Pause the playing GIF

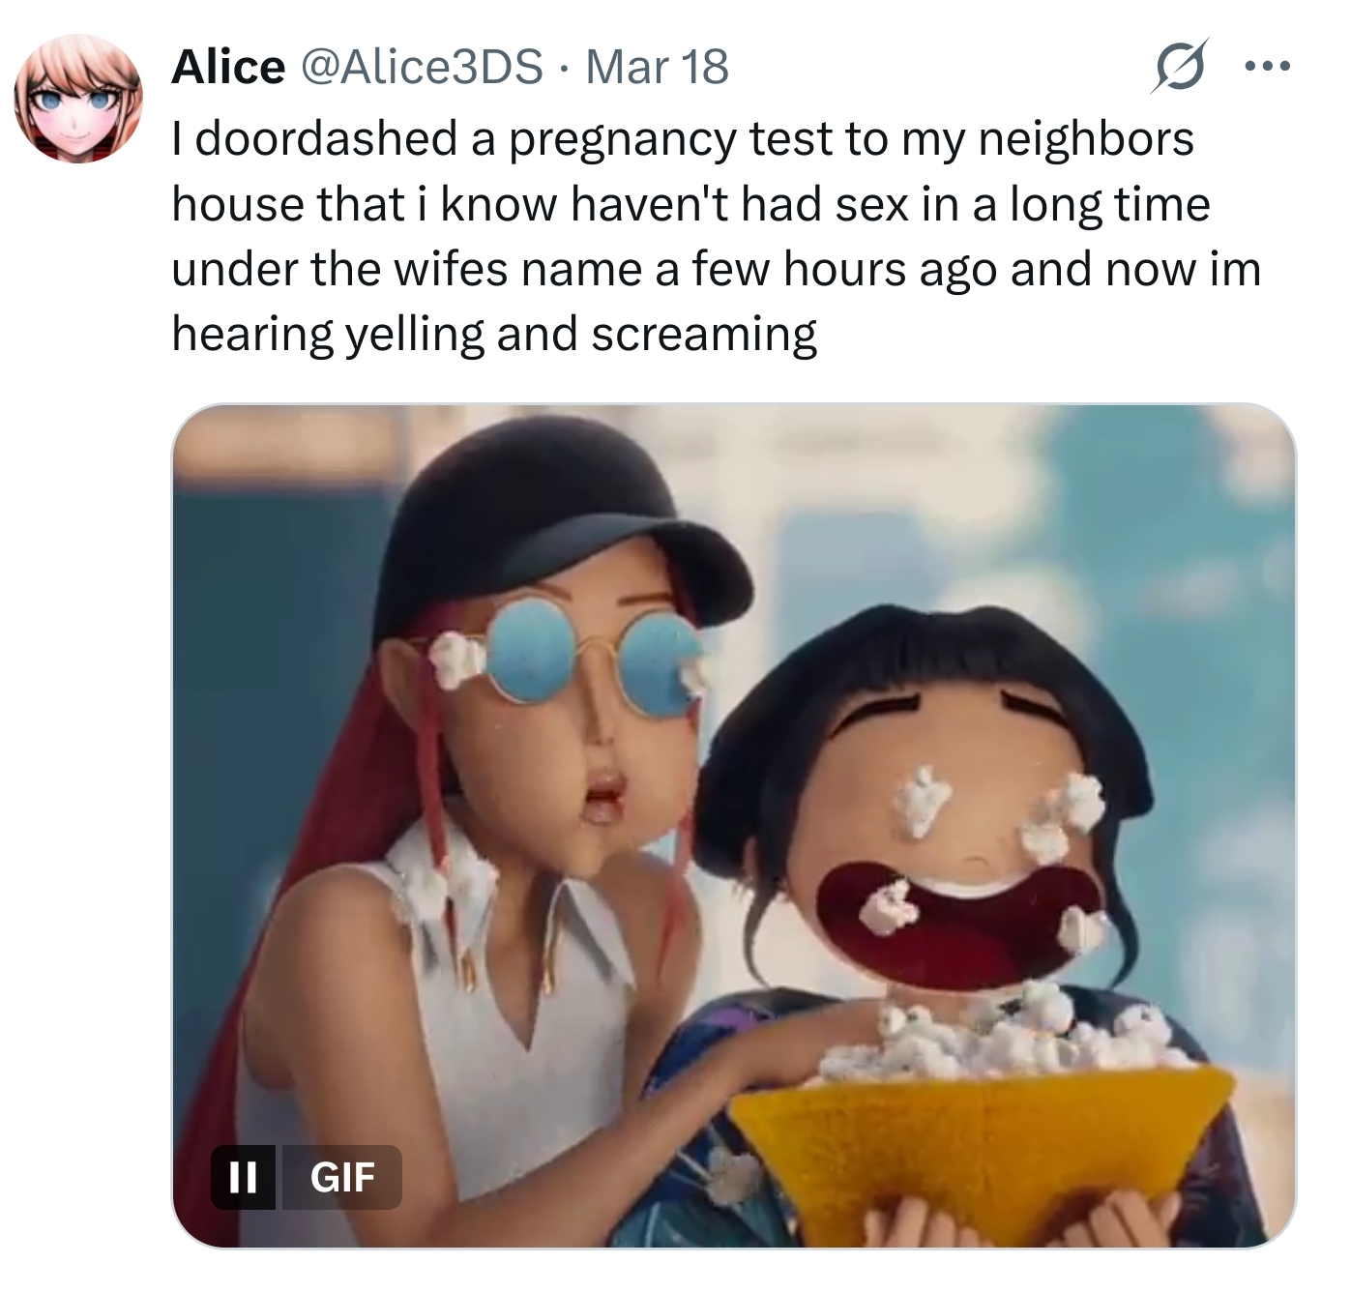pos(243,1176)
